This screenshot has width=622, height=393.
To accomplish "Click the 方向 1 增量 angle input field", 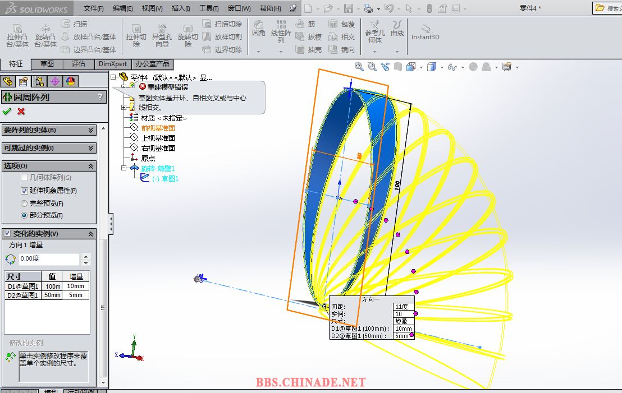I will click(x=49, y=259).
